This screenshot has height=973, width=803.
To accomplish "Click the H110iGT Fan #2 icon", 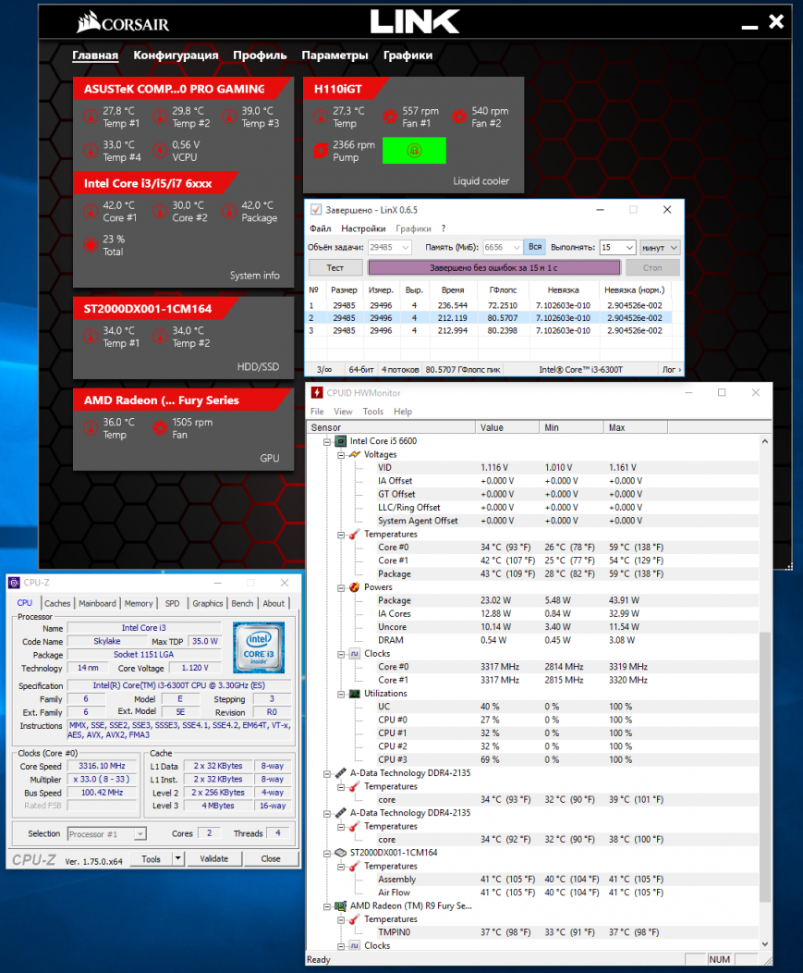I will pos(459,117).
